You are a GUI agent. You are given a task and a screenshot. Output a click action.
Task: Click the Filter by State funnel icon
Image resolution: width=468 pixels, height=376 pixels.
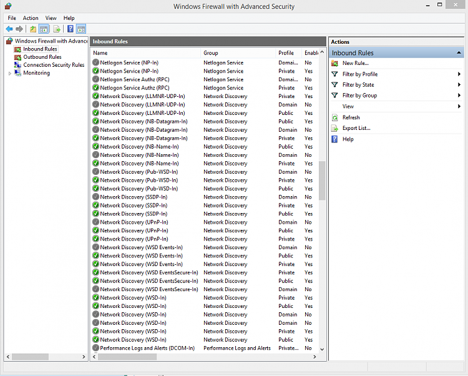(335, 85)
